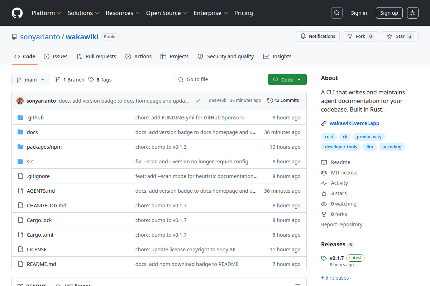Screen dimensions: 430x286
Task: Click the Sign up button
Action: pos(389,13)
